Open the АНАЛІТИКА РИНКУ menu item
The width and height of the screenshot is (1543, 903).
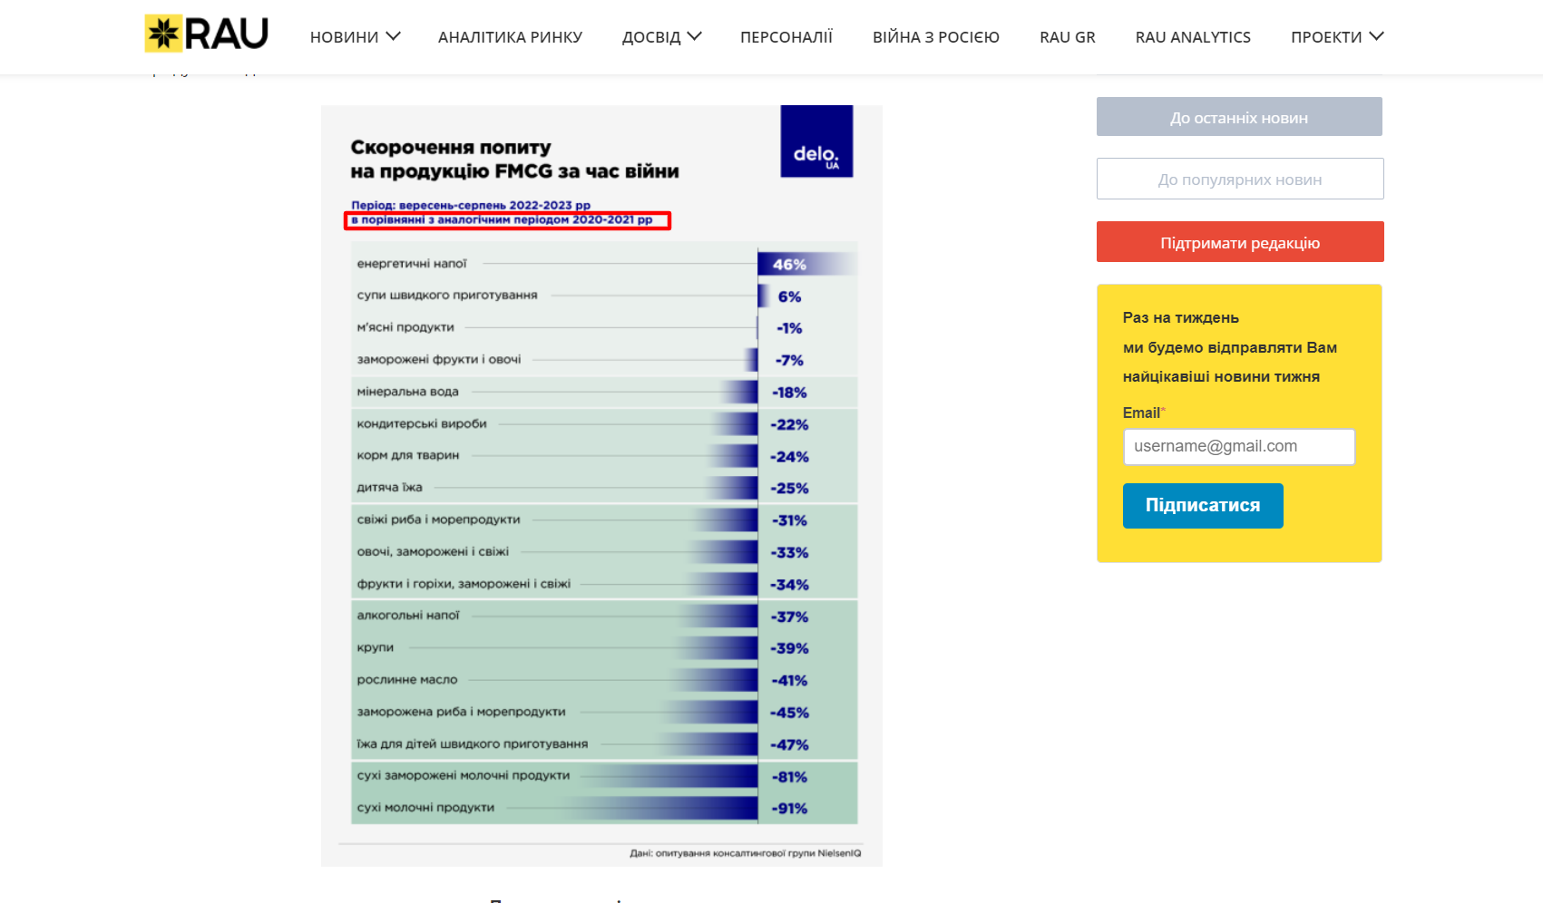510,37
